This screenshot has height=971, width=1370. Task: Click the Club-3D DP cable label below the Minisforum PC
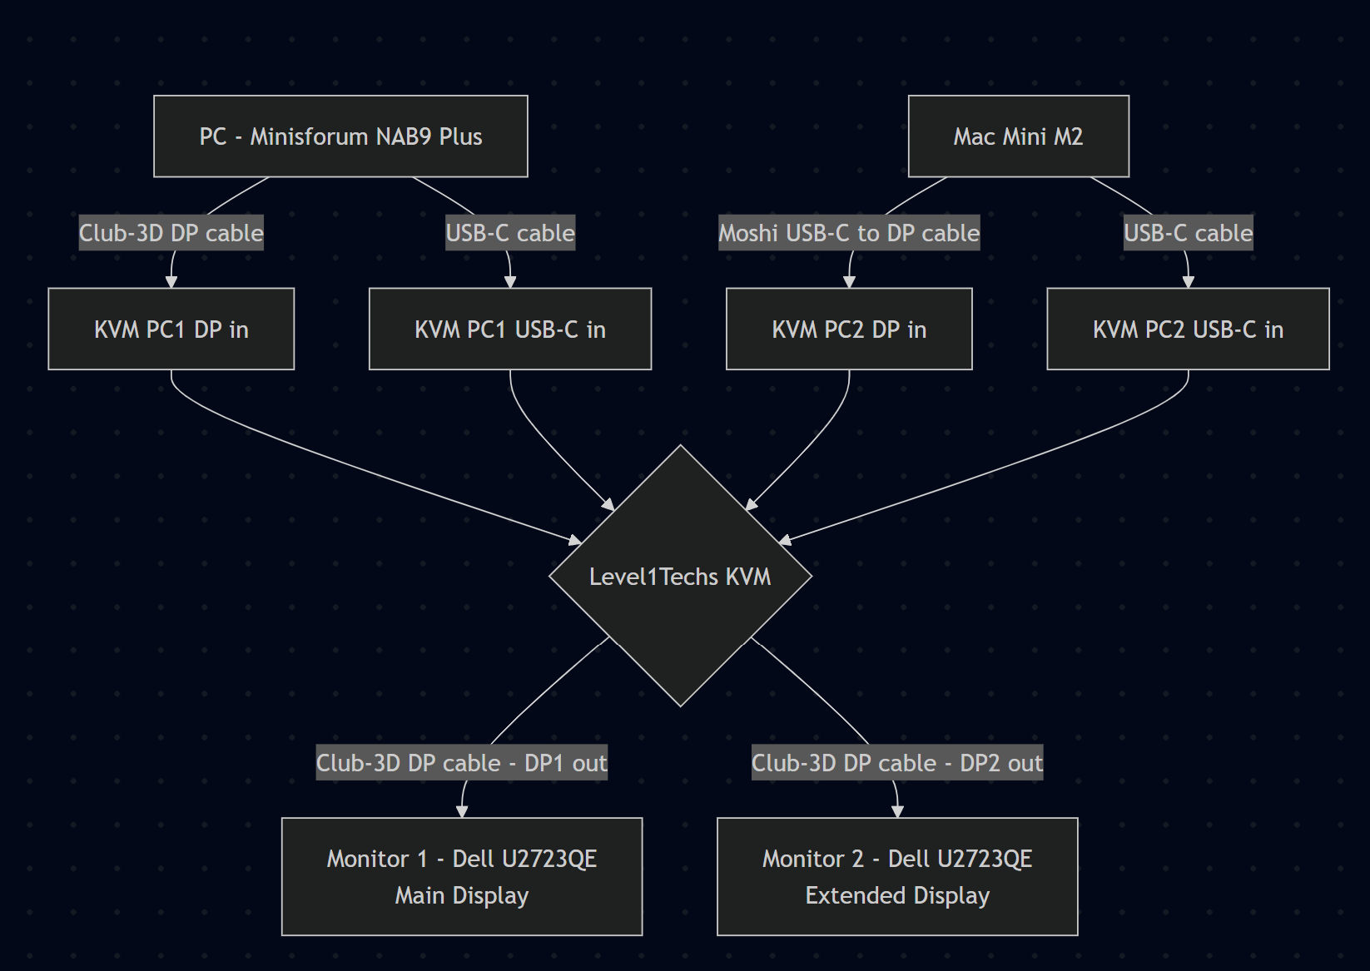171,233
